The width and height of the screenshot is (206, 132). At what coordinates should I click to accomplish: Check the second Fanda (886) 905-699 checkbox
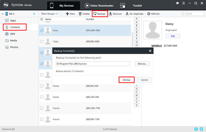(x=42, y=97)
